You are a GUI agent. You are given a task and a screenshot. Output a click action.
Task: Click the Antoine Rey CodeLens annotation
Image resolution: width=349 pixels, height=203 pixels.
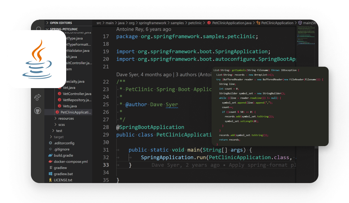pos(144,29)
